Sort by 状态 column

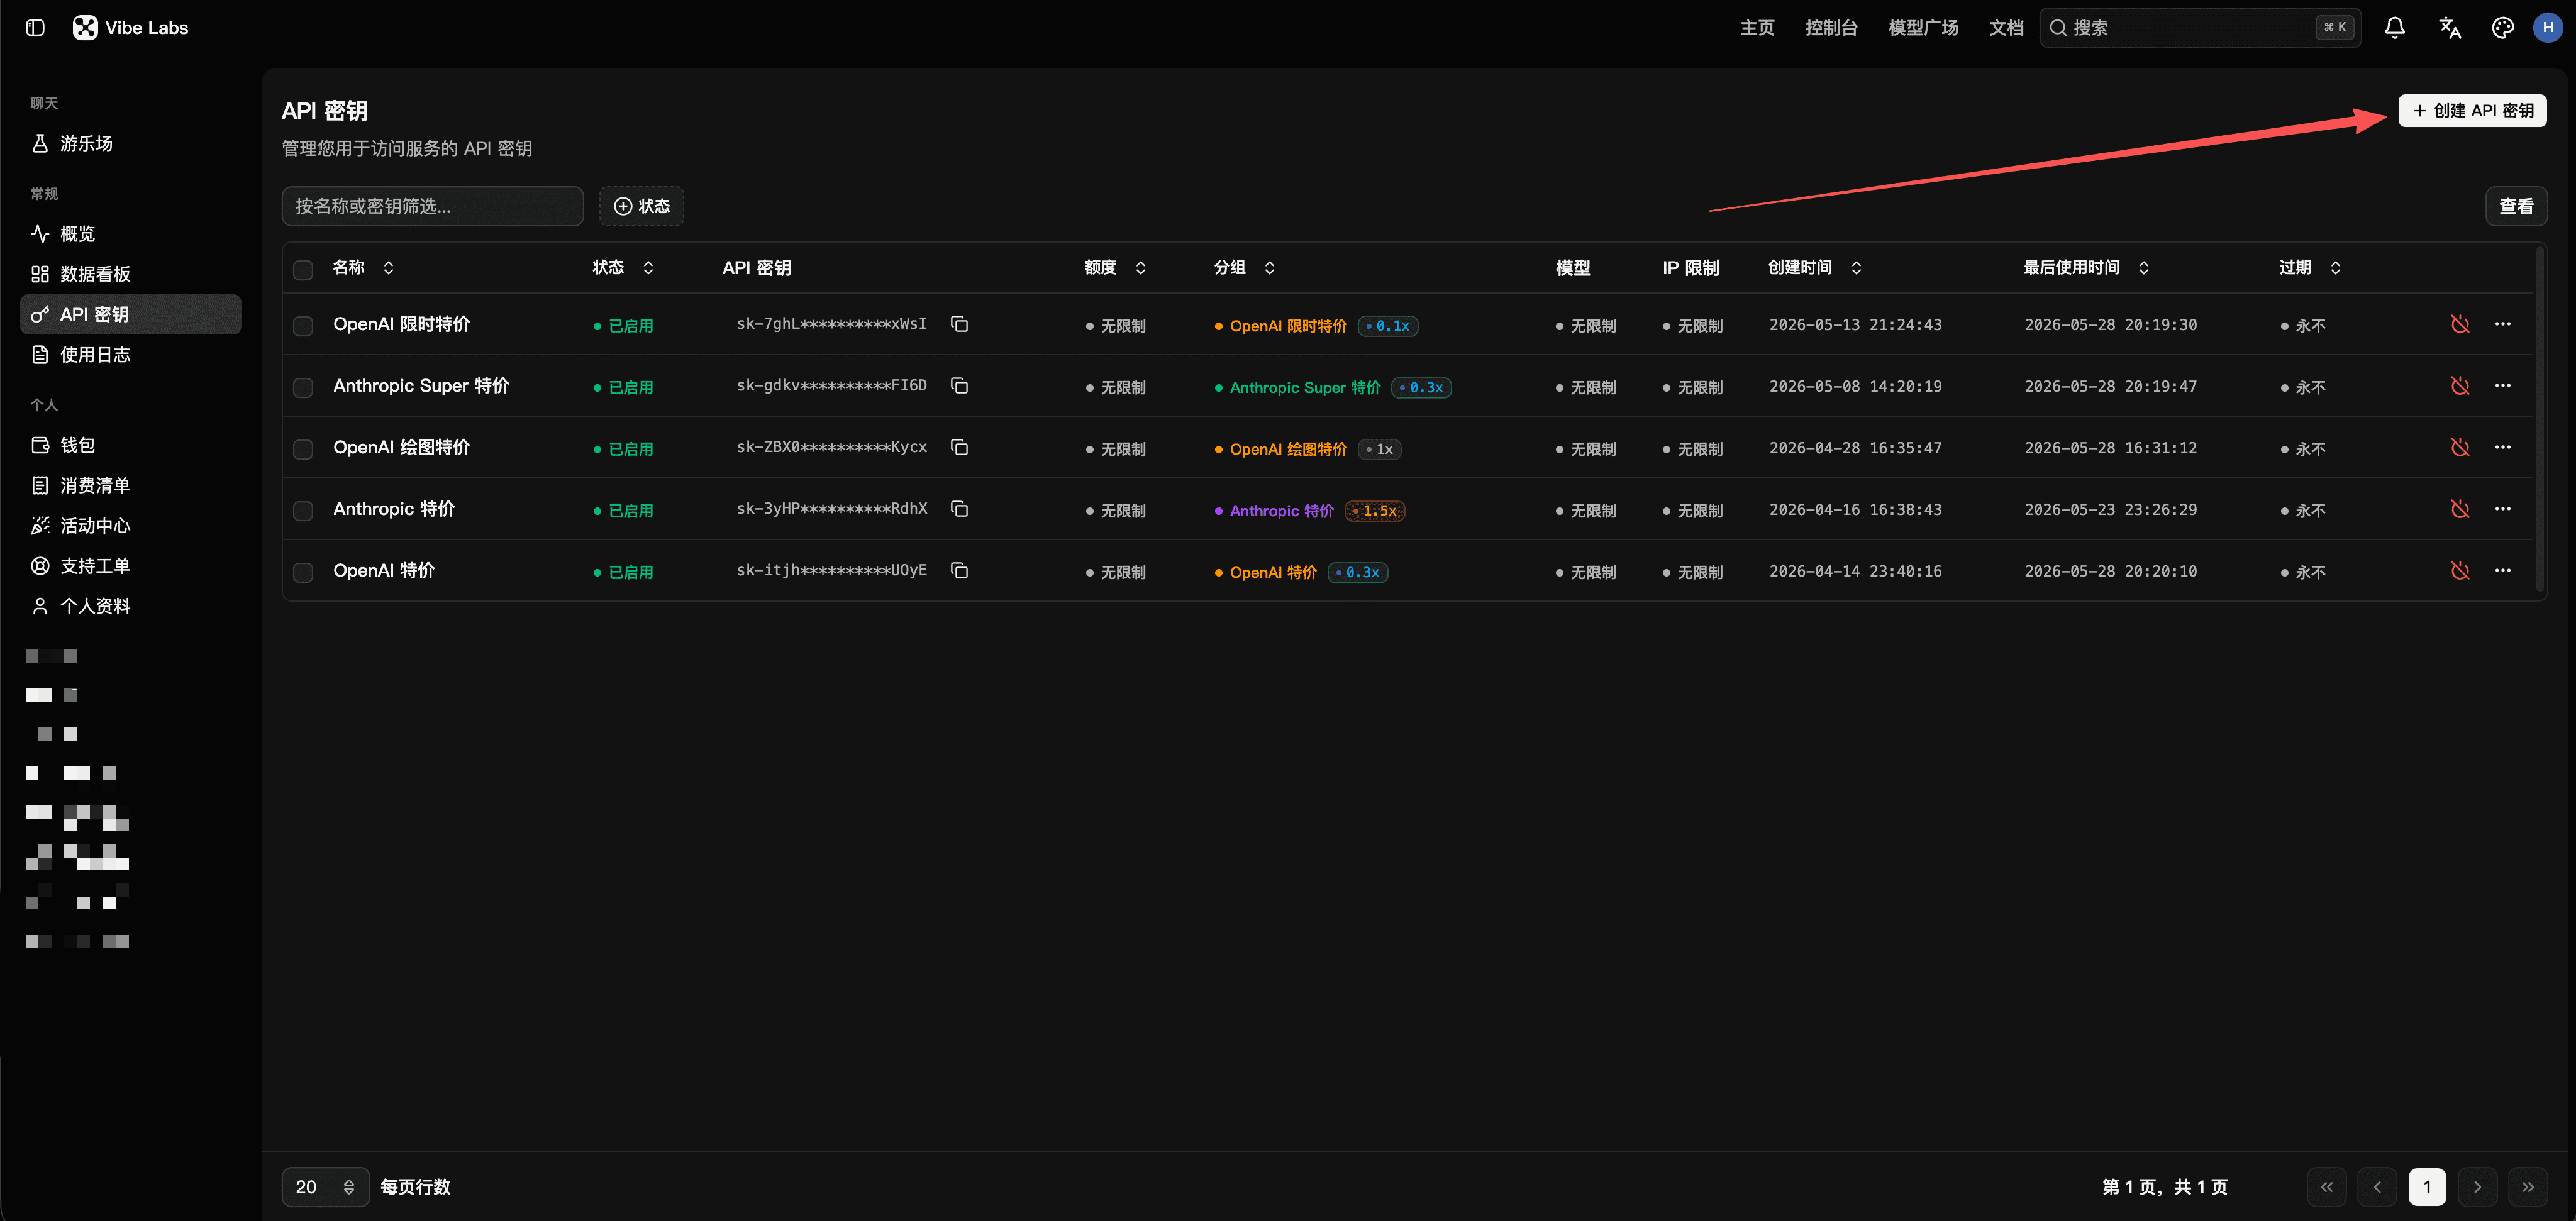pyautogui.click(x=623, y=268)
